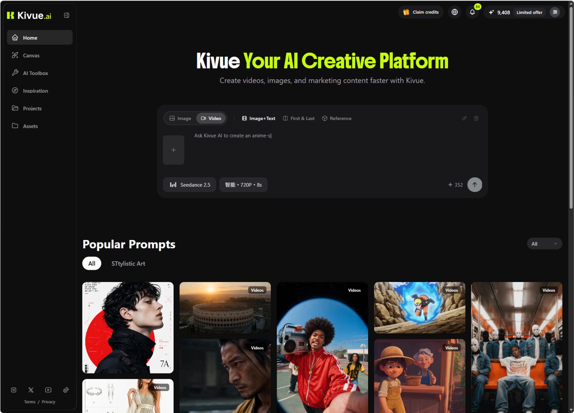The height and width of the screenshot is (413, 574).
Task: Open the X (Twitter) social icon
Action: 31,390
